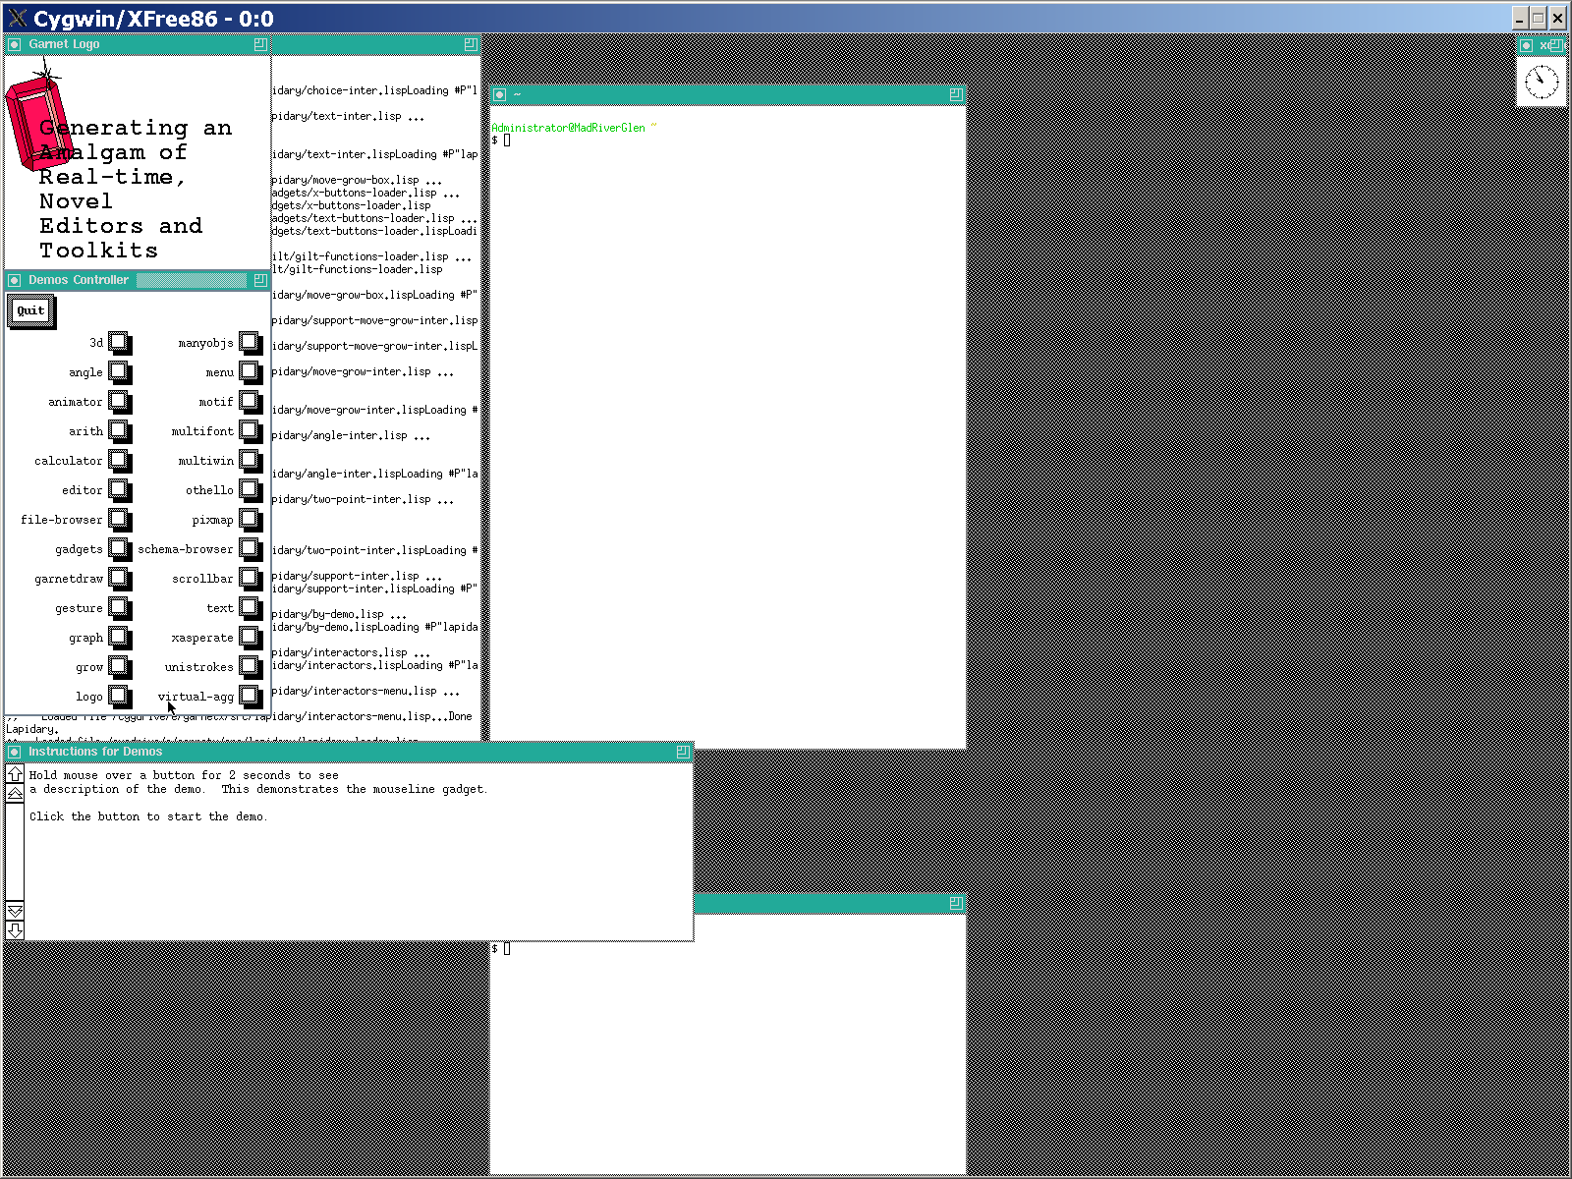Click the xclock analog clock face
Viewport: 1572px width, 1179px height.
pos(1542,82)
